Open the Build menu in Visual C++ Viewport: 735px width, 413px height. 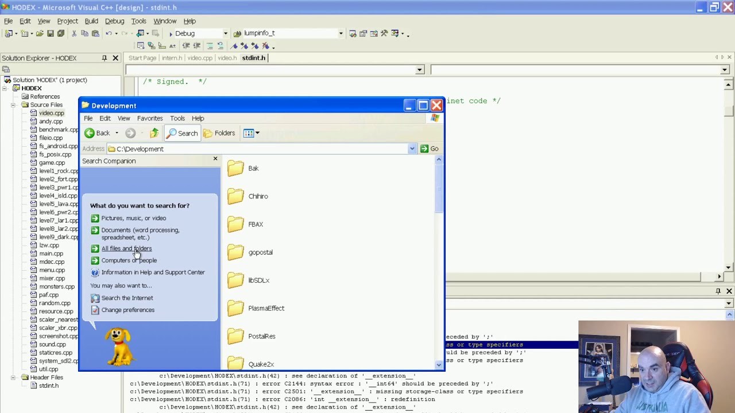tap(91, 21)
